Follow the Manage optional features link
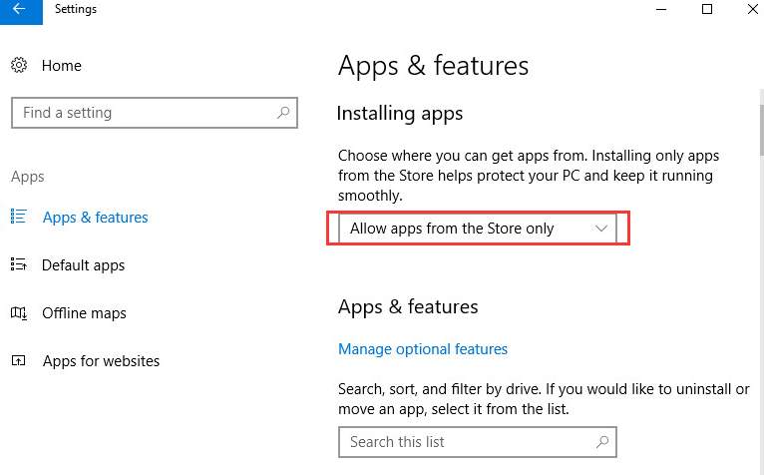764x475 pixels. tap(423, 349)
